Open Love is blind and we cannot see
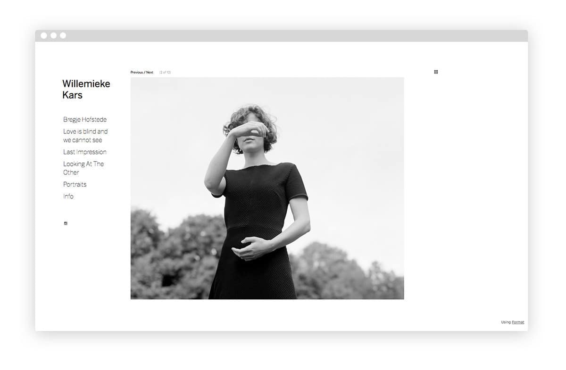Screen dimensions: 566x370 tap(85, 136)
